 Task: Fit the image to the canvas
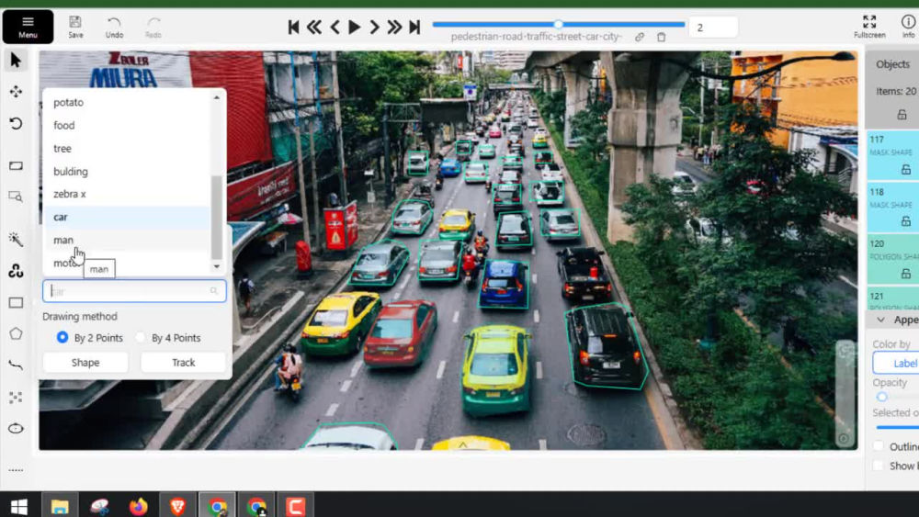[x=16, y=165]
